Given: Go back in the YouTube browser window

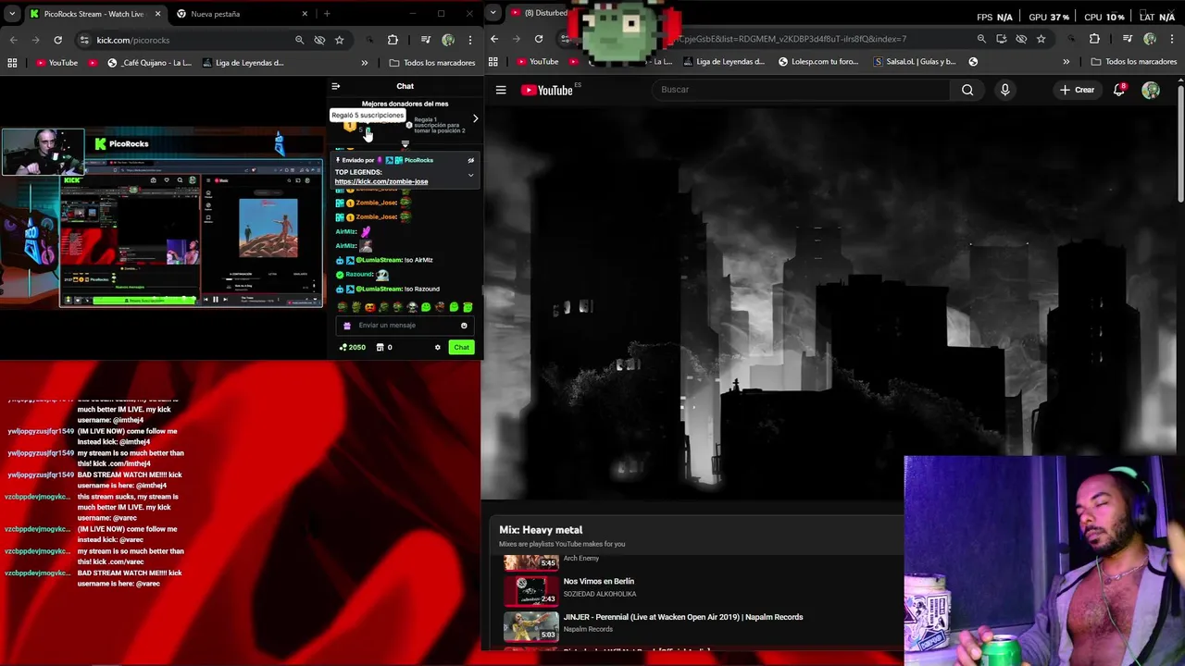Looking at the screenshot, I should point(494,39).
